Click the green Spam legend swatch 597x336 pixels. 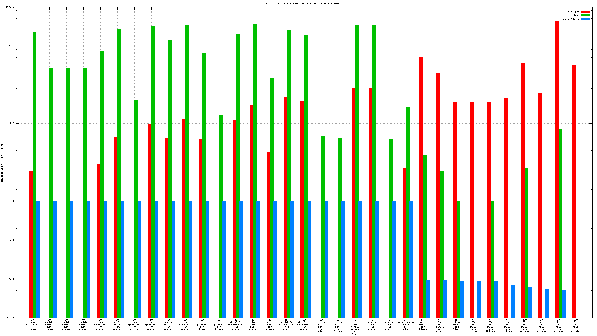[x=585, y=15]
